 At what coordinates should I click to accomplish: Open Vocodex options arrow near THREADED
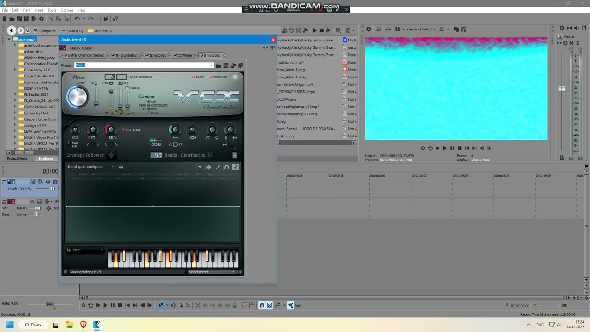tap(235, 77)
